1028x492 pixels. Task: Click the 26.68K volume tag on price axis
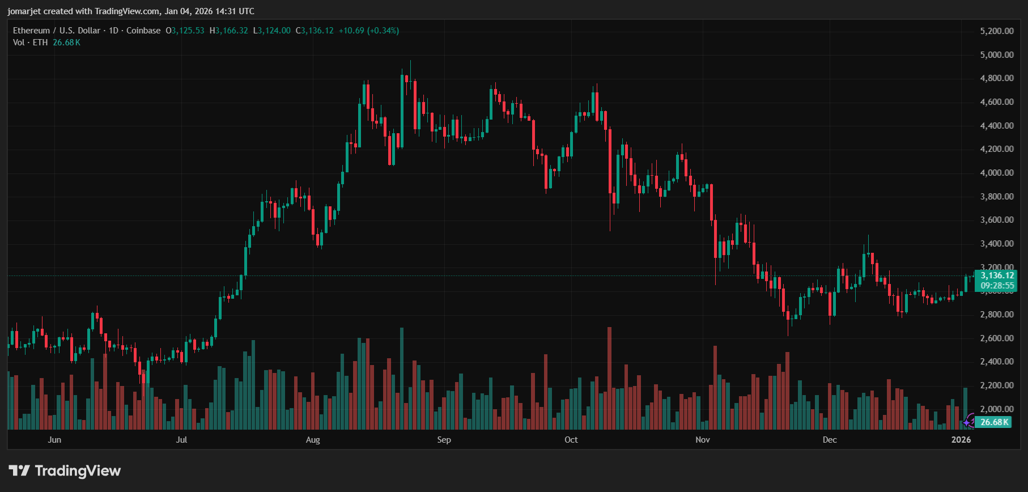tap(994, 422)
